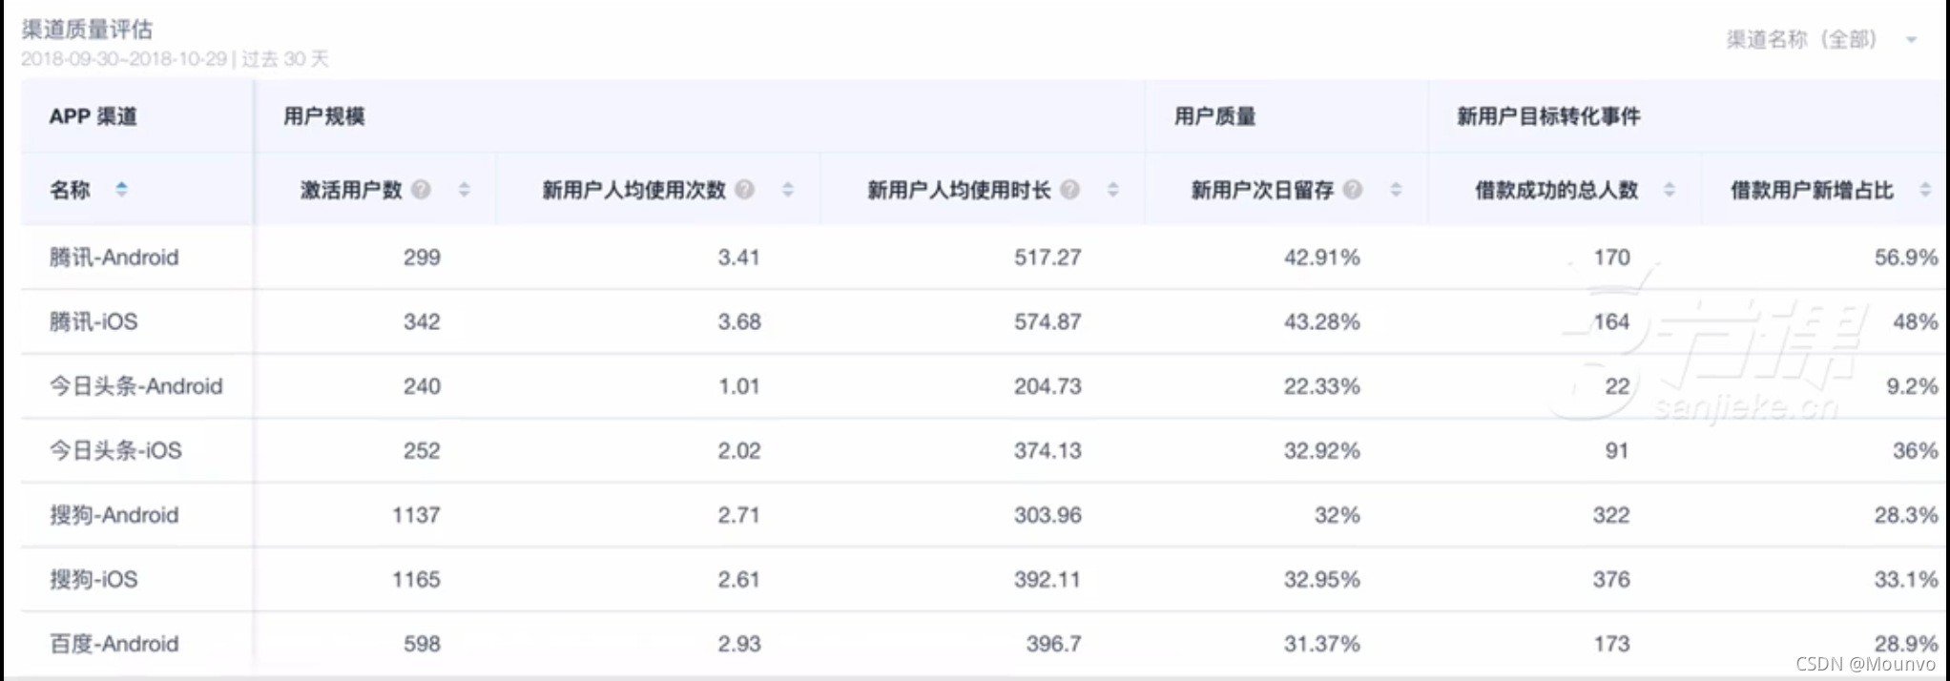Image resolution: width=1950 pixels, height=681 pixels.
Task: Click loan ratio value 56.9%
Action: [1906, 258]
